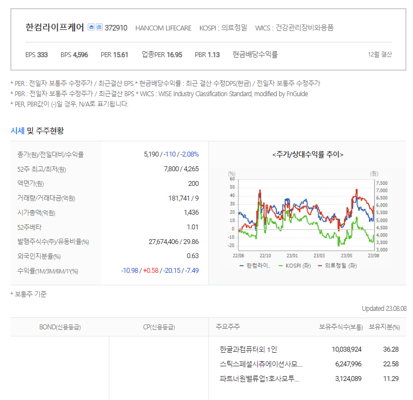The height and width of the screenshot is (400, 413).
Task: Click the red 의료정밀 (좌) legend entry
Action: click(337, 266)
